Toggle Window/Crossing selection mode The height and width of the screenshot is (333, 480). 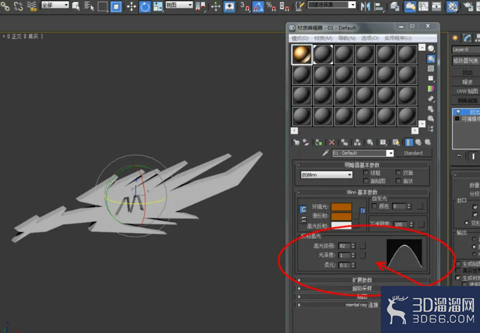[116, 6]
